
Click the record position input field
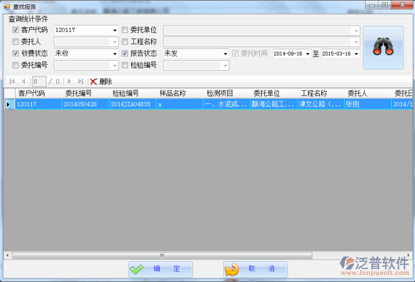click(39, 82)
